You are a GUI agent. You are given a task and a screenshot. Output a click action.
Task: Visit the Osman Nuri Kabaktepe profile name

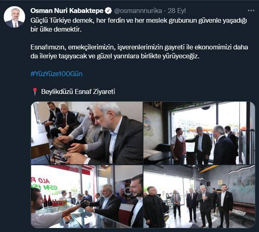tap(67, 11)
